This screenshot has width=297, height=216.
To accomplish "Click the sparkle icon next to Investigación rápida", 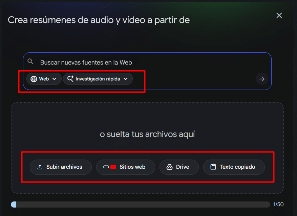I will pos(70,78).
